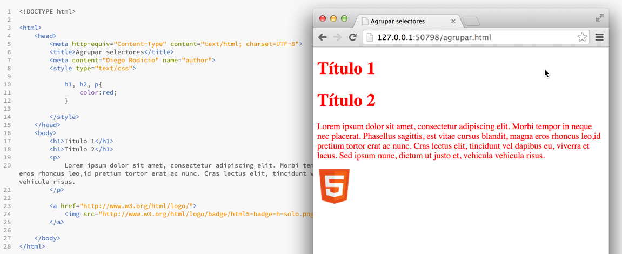Open a new tab with the blank tab button

click(x=471, y=22)
